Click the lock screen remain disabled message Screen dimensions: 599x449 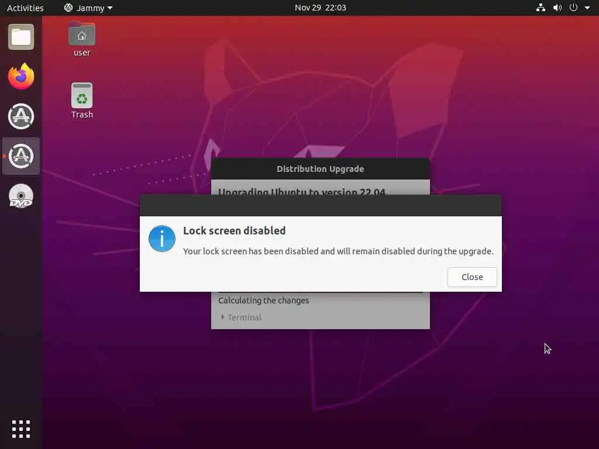[x=338, y=251]
